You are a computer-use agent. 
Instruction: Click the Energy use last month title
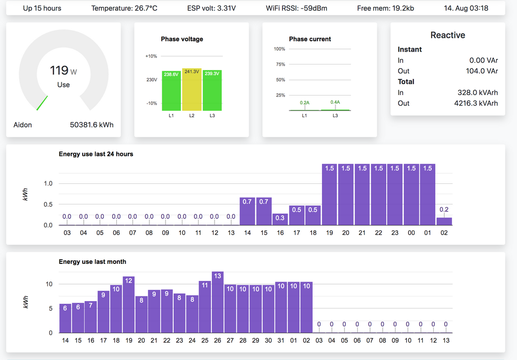pos(93,261)
